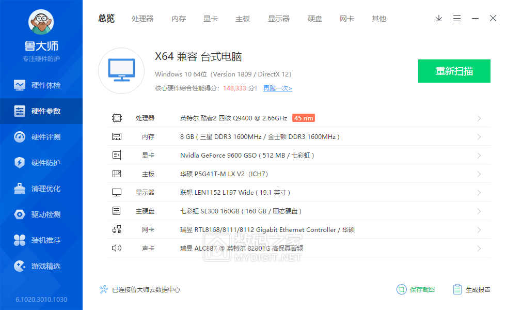This screenshot has width=506, height=310.
Task: Click the 显示器 monitor row icon
Action: (117, 192)
